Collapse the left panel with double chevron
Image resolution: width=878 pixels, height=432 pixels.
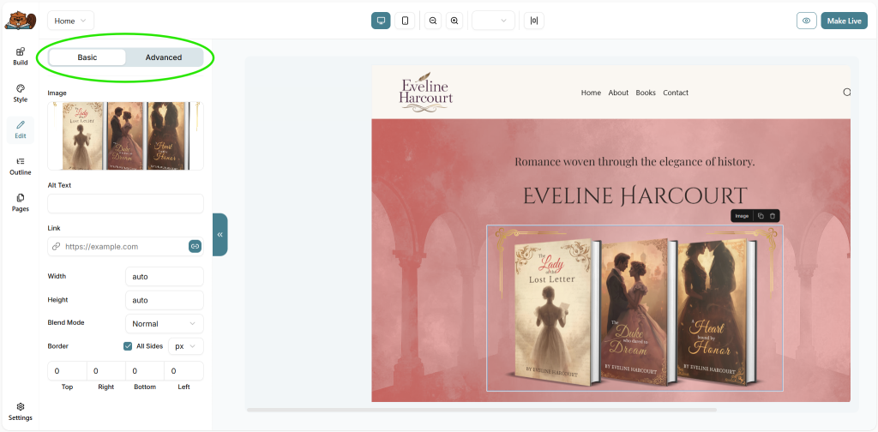pos(220,235)
